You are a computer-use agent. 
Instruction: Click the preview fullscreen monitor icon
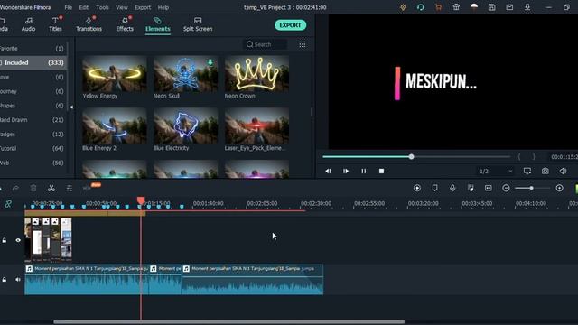(x=527, y=171)
